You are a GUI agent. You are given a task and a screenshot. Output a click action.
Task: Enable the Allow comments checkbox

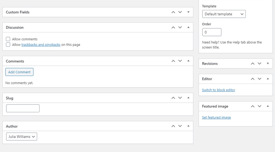[x=8, y=39]
